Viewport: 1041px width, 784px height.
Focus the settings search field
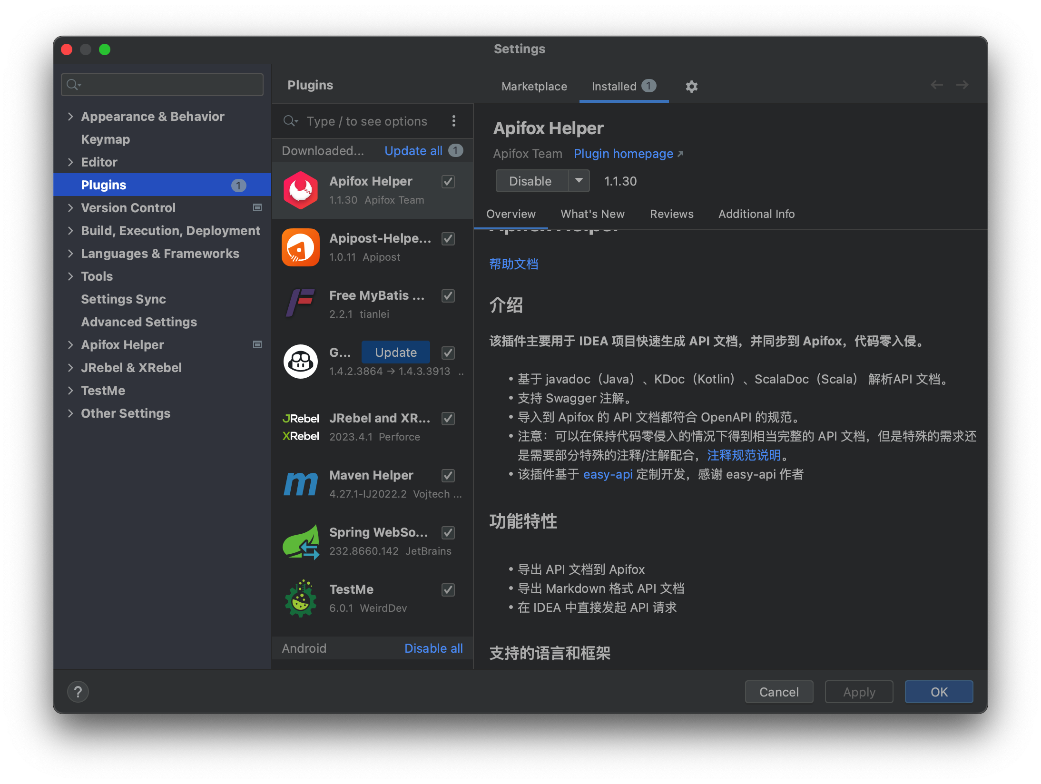162,85
